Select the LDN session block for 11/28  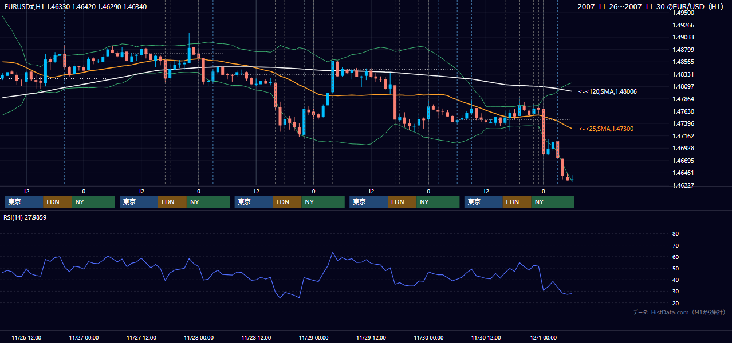pos(288,202)
